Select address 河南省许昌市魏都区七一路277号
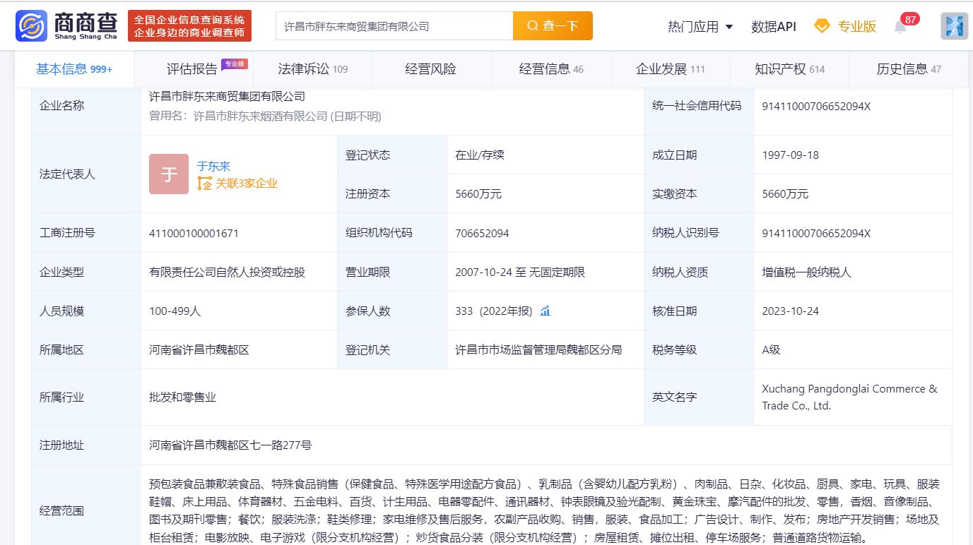 [x=230, y=445]
